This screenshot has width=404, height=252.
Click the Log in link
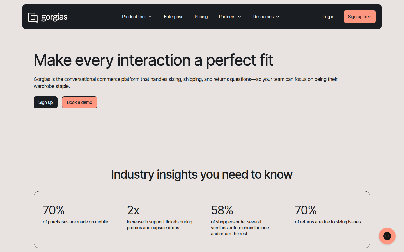tap(328, 17)
